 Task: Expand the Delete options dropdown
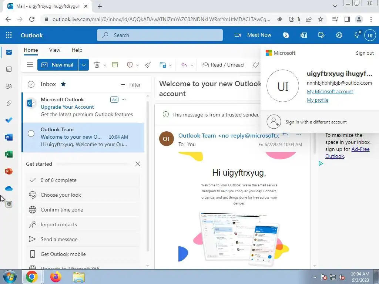tap(105, 65)
